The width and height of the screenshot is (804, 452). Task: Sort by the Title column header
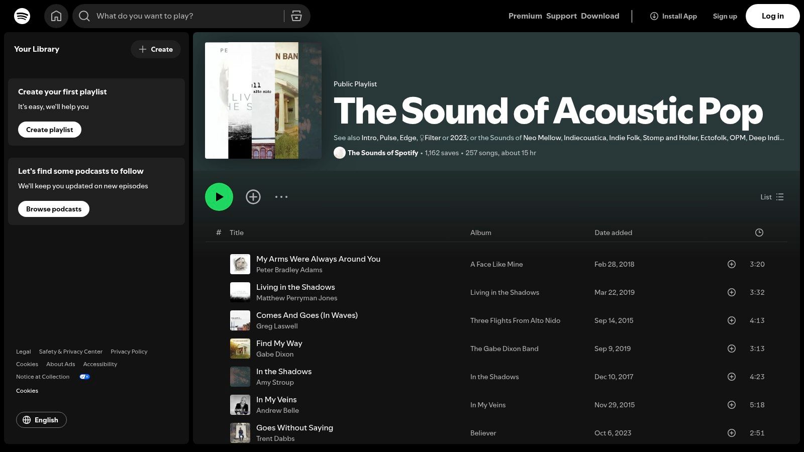[237, 233]
